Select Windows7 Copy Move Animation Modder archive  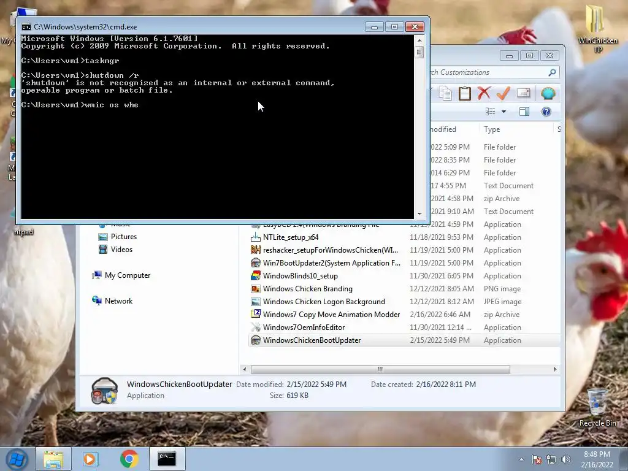(331, 315)
